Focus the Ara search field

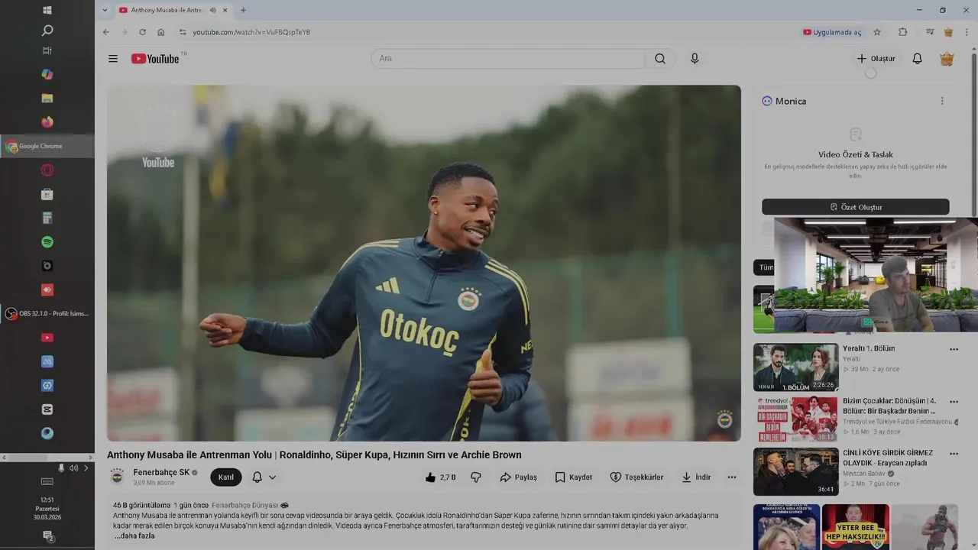click(x=508, y=59)
